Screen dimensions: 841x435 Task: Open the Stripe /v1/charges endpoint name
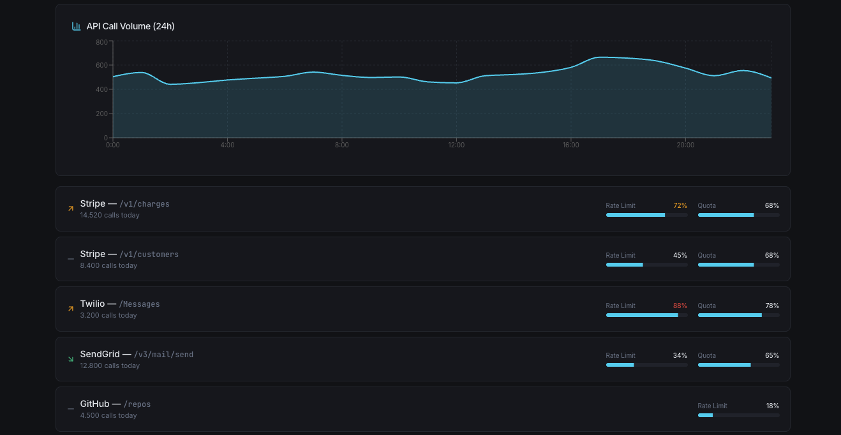(124, 204)
